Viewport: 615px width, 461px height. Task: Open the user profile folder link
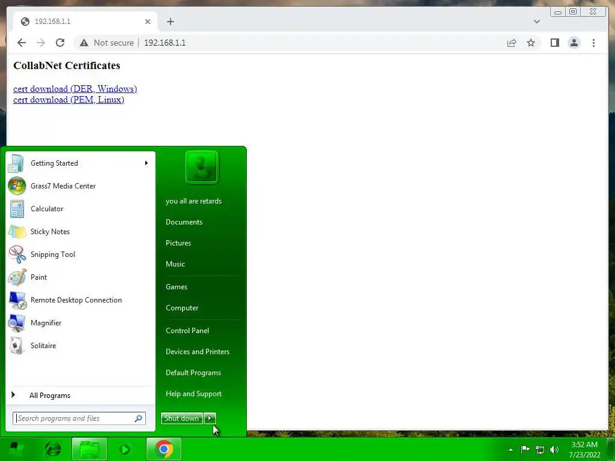click(194, 200)
